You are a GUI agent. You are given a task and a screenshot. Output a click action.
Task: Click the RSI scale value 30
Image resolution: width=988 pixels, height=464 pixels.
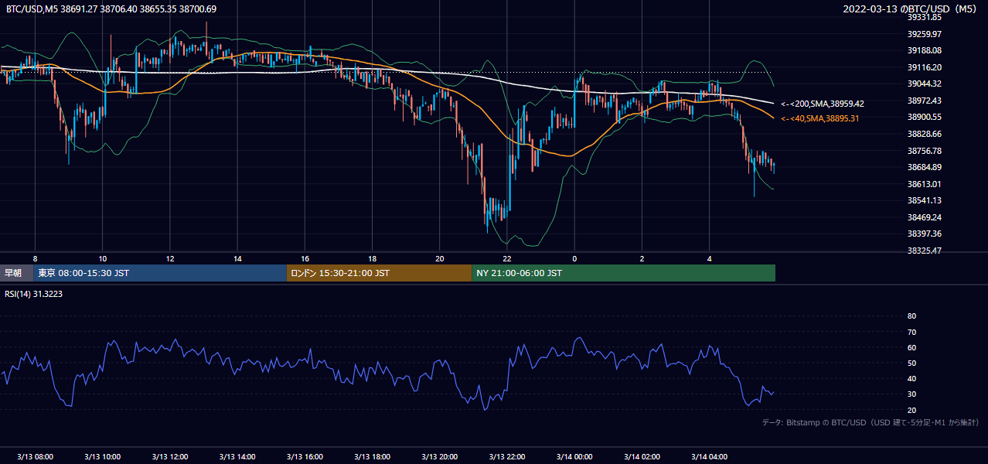click(911, 394)
